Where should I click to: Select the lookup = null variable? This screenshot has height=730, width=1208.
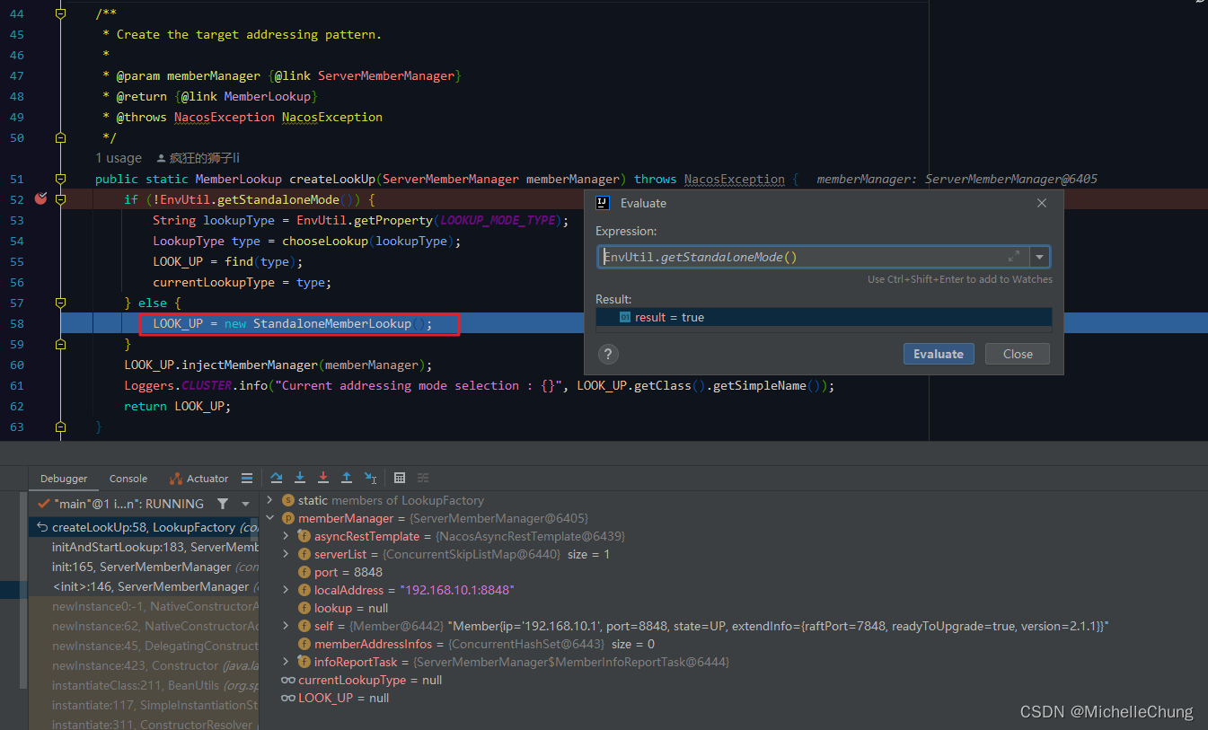351,608
